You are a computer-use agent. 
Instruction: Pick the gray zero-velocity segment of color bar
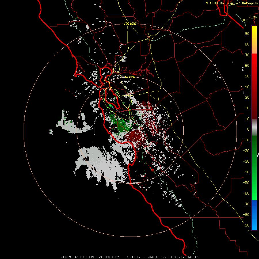coord(254,127)
